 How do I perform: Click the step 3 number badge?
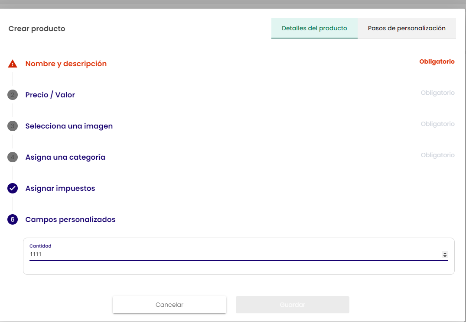pyautogui.click(x=13, y=126)
